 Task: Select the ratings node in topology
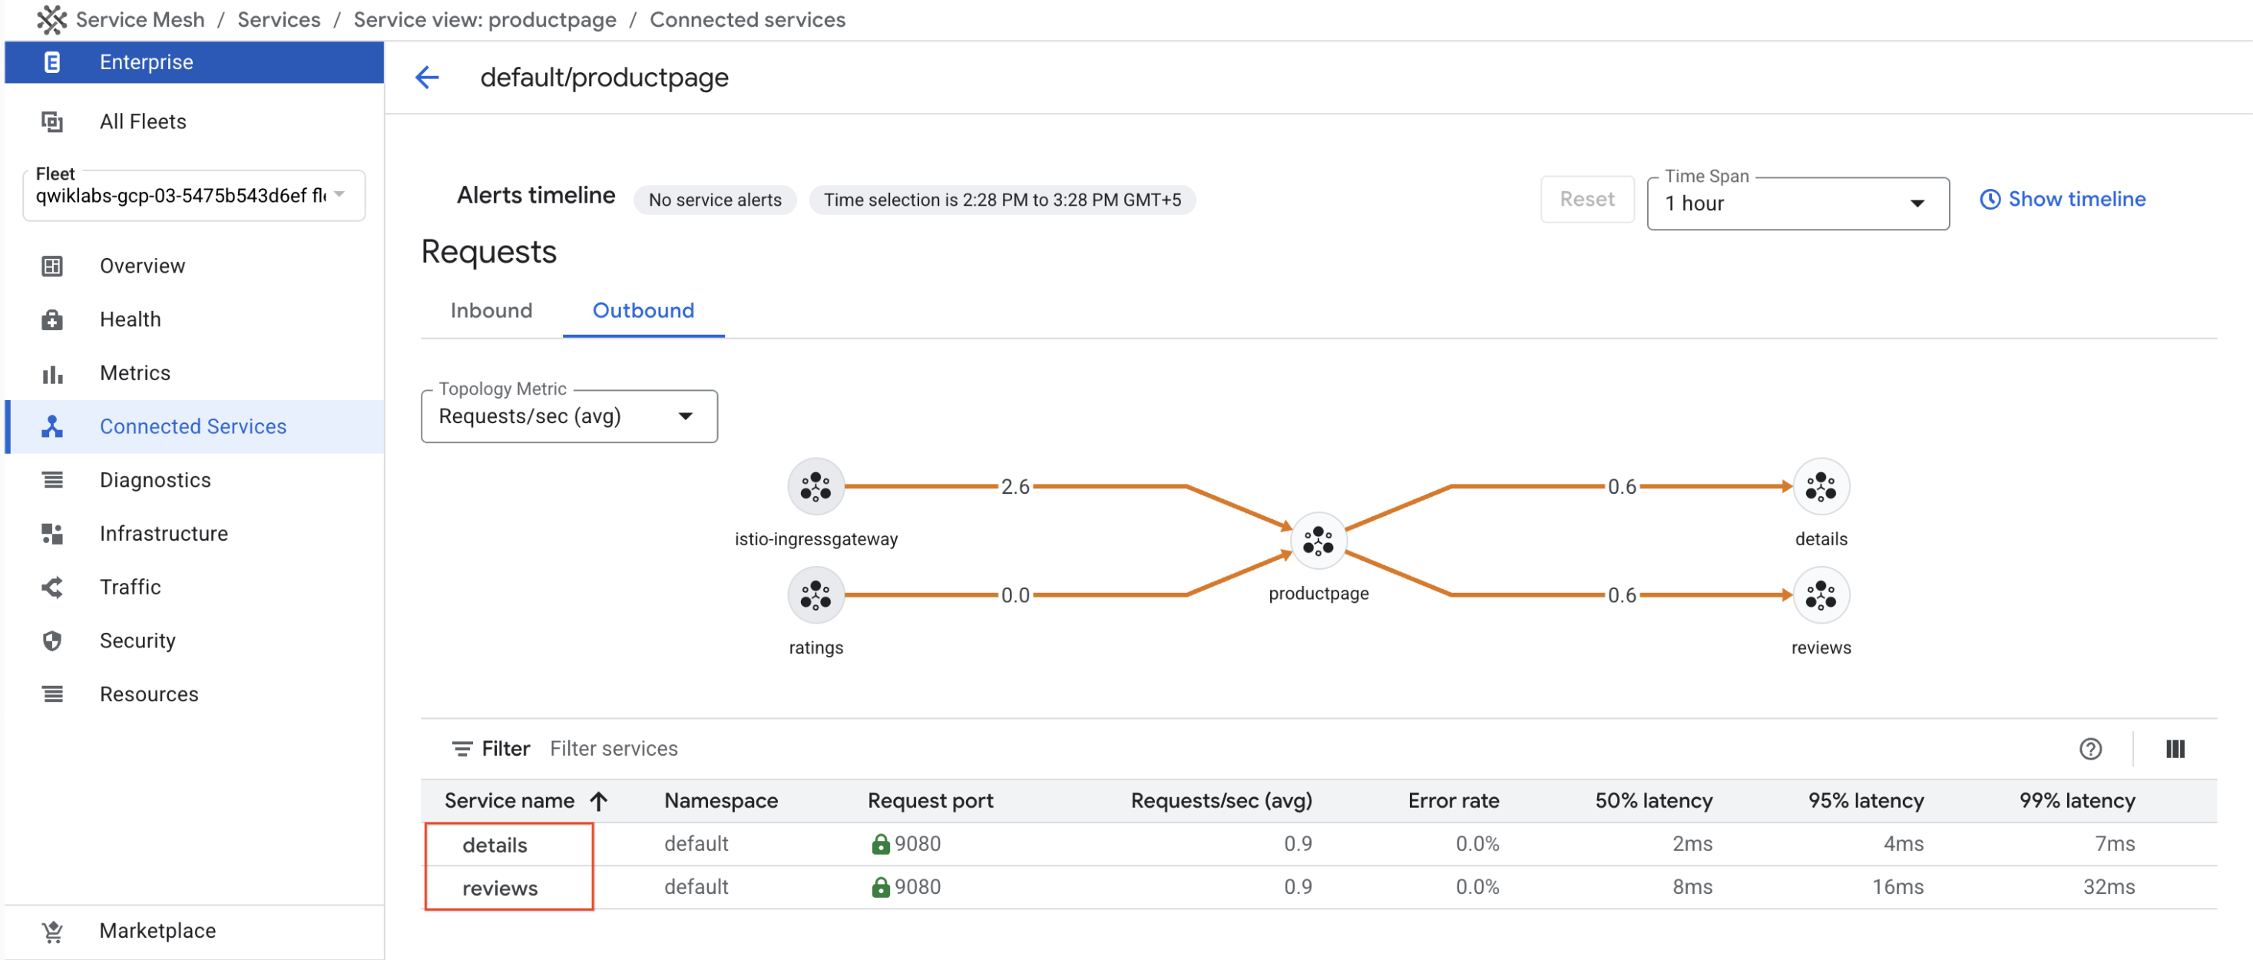pyautogui.click(x=816, y=595)
